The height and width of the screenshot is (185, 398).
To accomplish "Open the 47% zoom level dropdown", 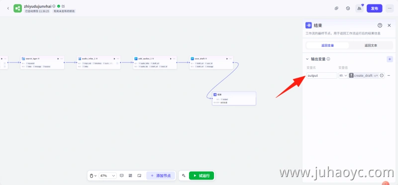I will point(107,176).
